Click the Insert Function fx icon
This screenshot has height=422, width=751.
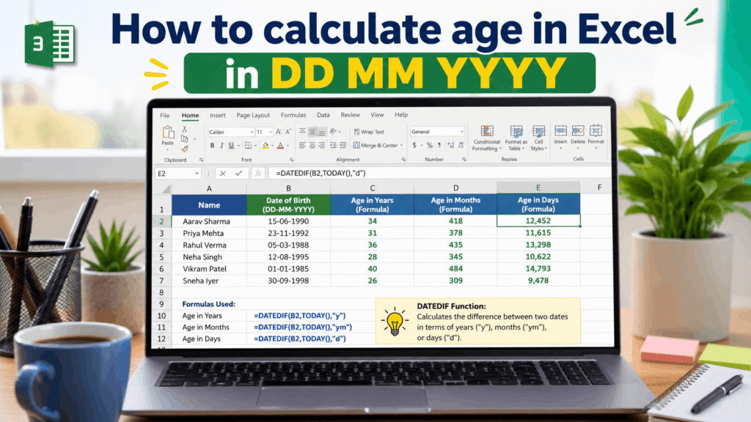(x=258, y=173)
